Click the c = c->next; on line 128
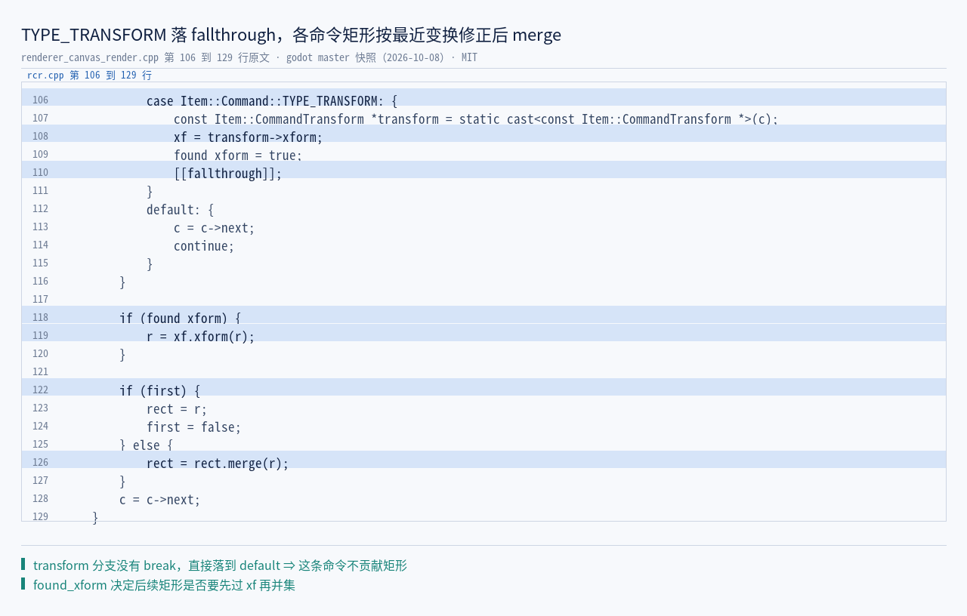Screen dimensions: 967x616 tap(160, 500)
